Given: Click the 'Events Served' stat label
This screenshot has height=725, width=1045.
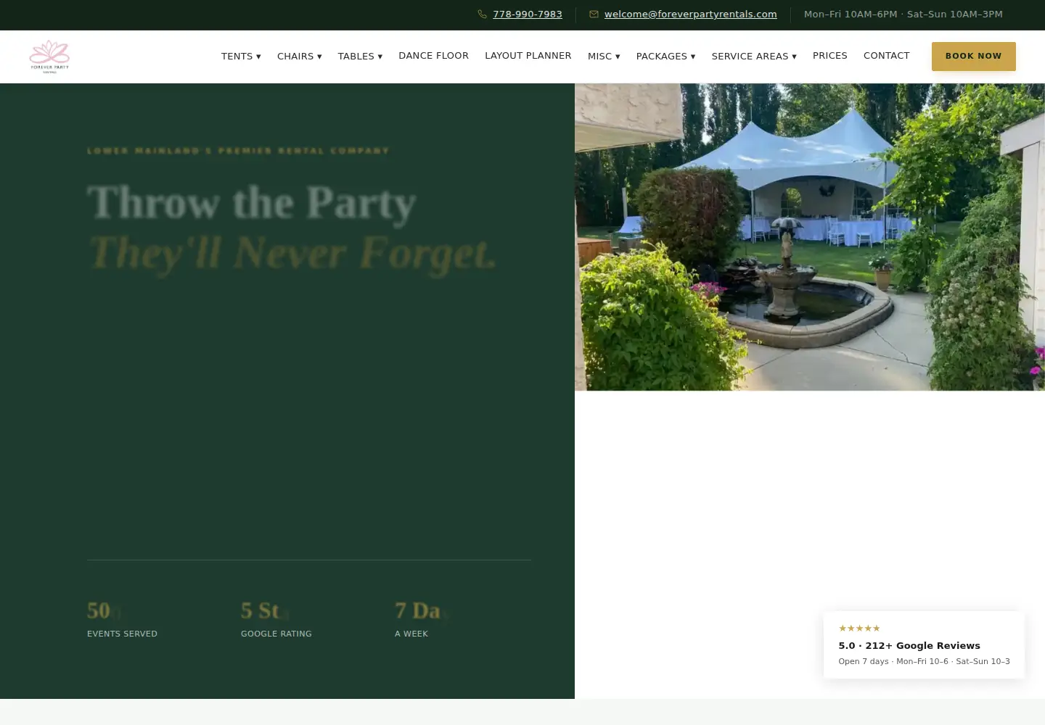Looking at the screenshot, I should [x=122, y=634].
